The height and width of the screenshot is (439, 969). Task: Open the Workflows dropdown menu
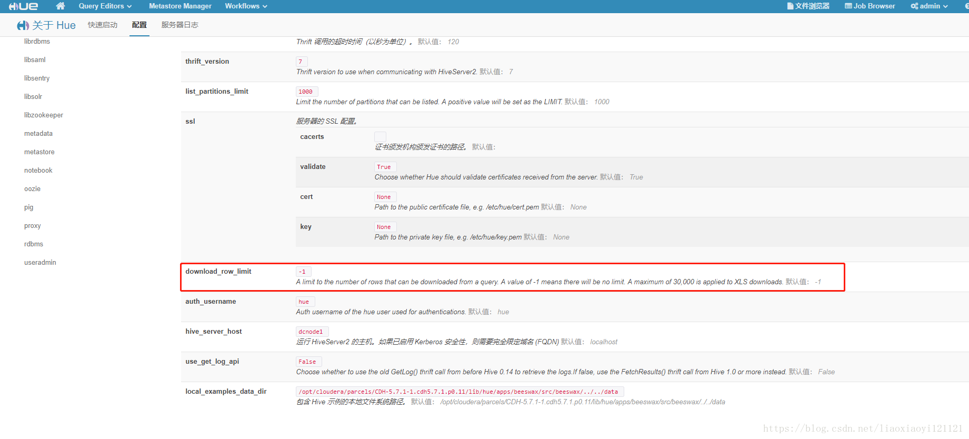[246, 6]
